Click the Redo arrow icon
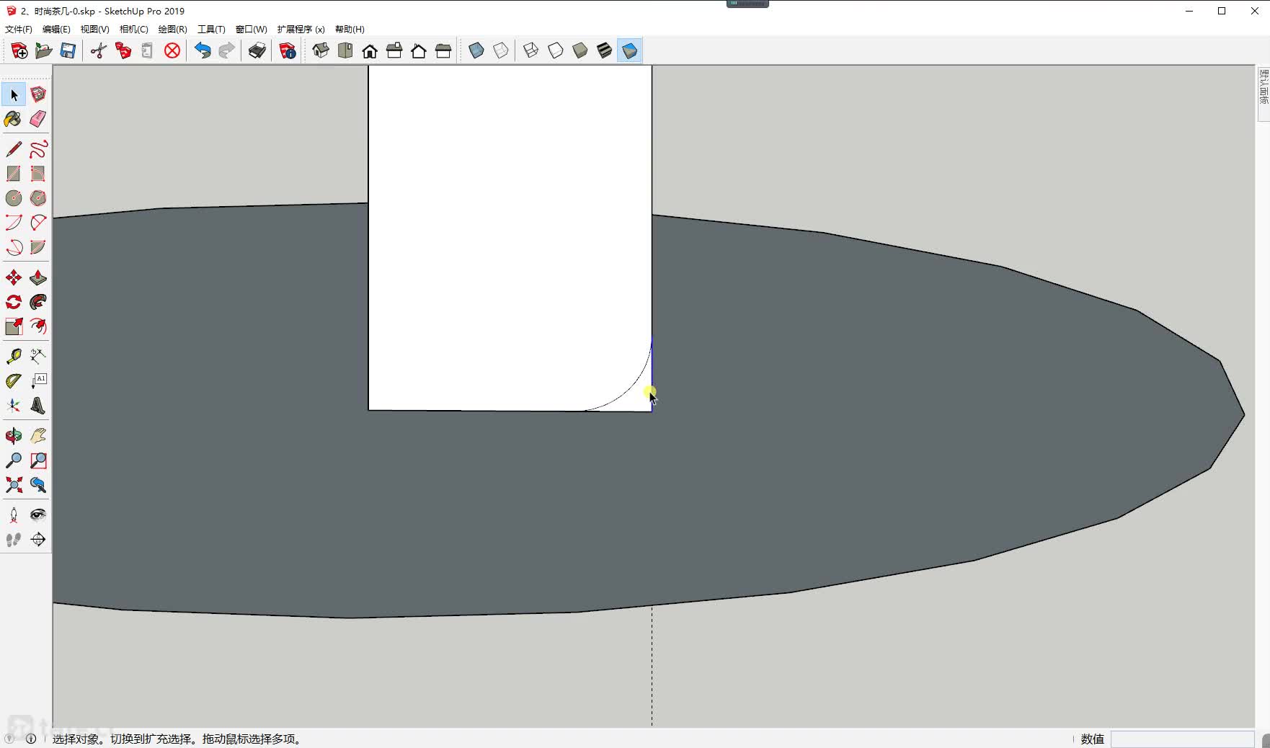This screenshot has height=748, width=1270. coord(226,50)
